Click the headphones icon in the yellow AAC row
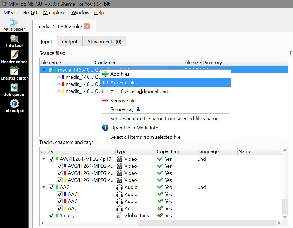Image resolution: width=293 pixels, height=228 pixels. pyautogui.click(x=119, y=208)
